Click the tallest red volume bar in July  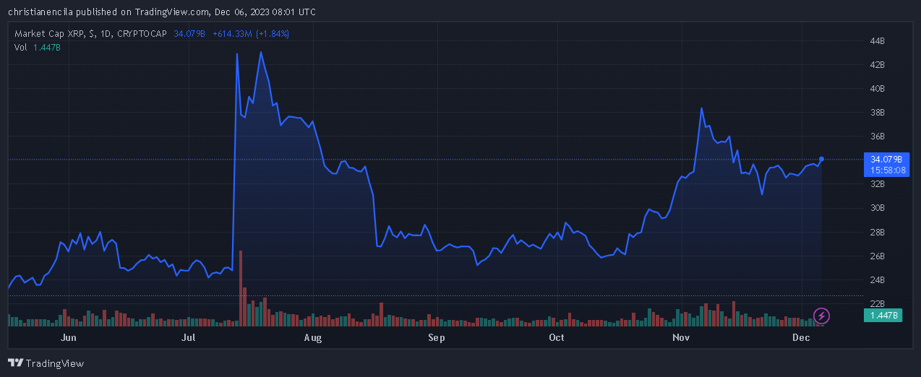tap(240, 288)
